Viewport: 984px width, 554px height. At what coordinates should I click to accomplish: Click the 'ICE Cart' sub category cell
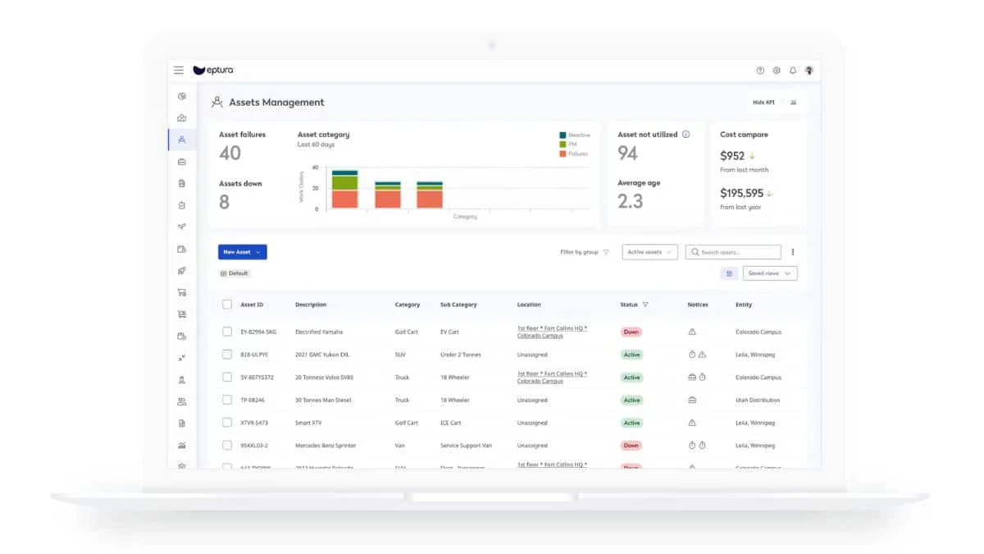(451, 423)
